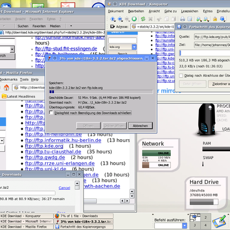The image size is (230, 230).
Task: Click the Up arrow icon in Konqueror toolbar
Action: (x=113, y=19)
